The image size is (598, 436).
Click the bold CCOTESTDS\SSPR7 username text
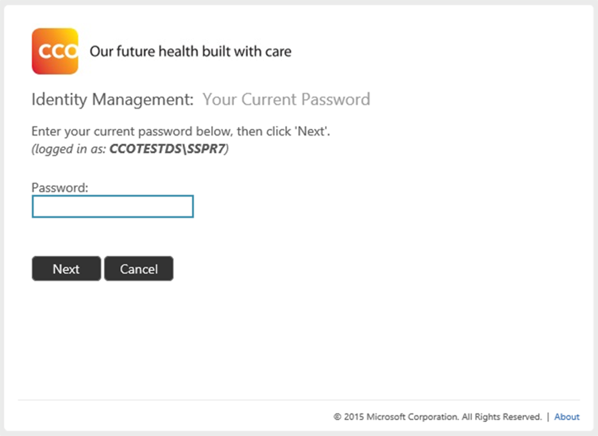[168, 148]
